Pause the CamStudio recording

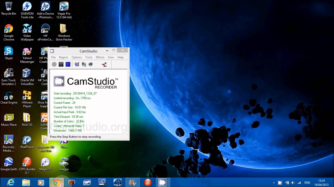(x=61, y=64)
